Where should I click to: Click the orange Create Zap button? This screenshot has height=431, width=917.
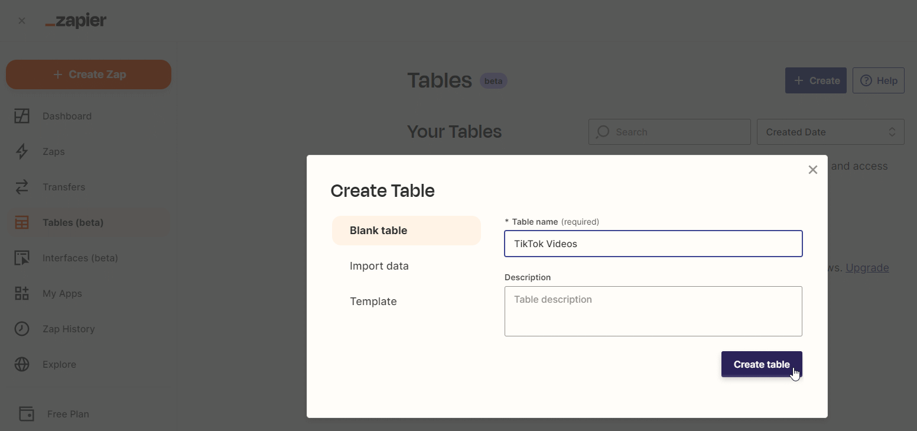click(89, 74)
